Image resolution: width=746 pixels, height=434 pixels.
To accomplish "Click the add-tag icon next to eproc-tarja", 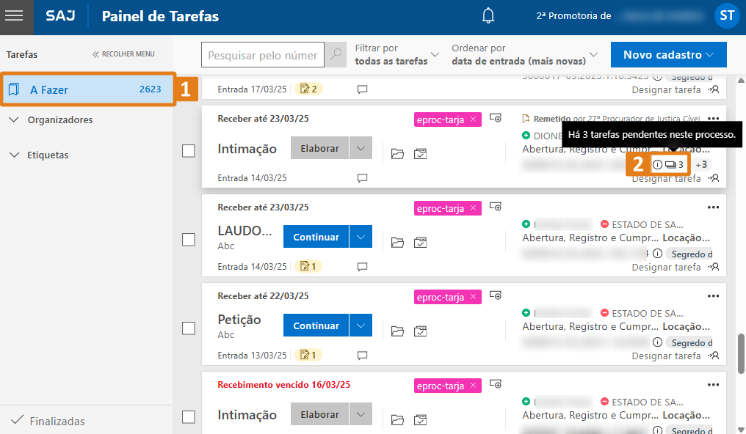I will click(x=496, y=118).
